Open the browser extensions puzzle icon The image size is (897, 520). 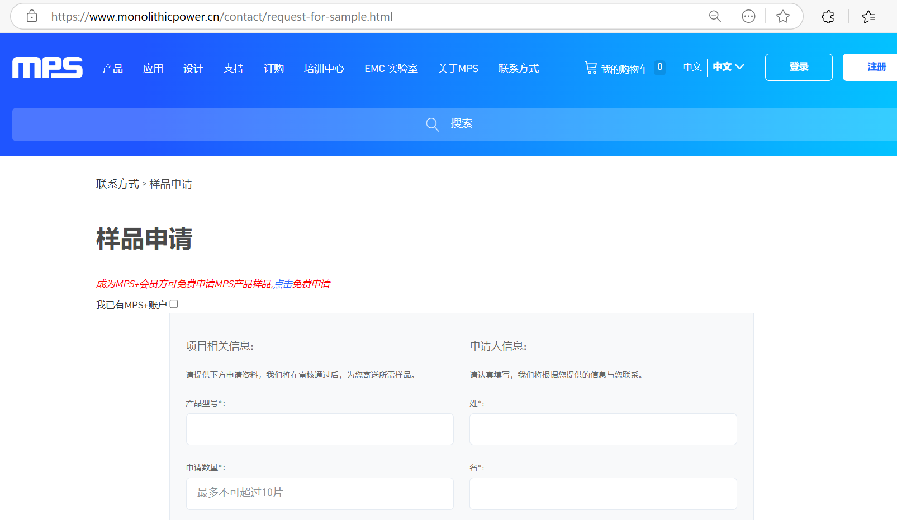(828, 17)
